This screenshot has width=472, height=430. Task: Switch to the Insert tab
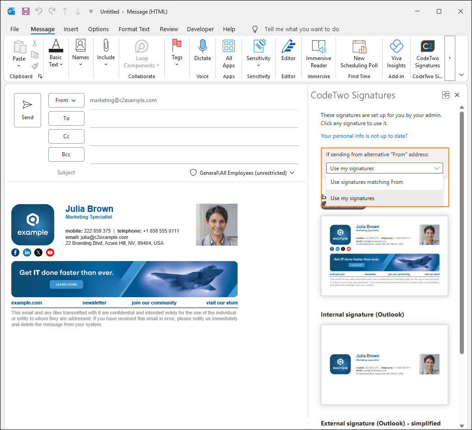coord(71,29)
